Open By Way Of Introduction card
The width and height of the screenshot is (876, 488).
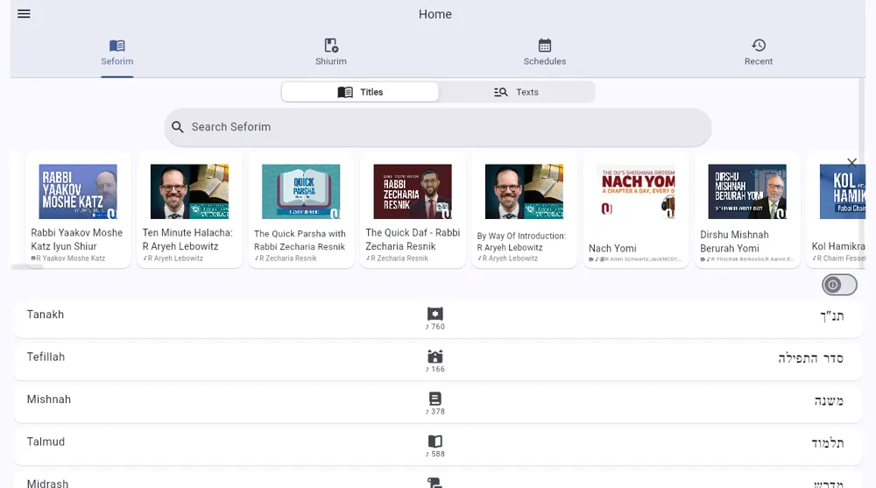coord(524,211)
